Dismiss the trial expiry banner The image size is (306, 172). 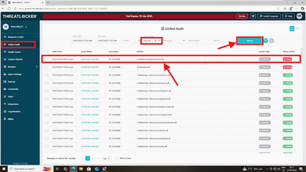242,16
